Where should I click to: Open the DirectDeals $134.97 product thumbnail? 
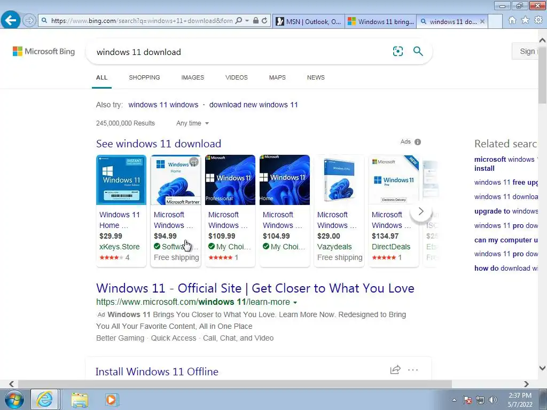coord(394,179)
